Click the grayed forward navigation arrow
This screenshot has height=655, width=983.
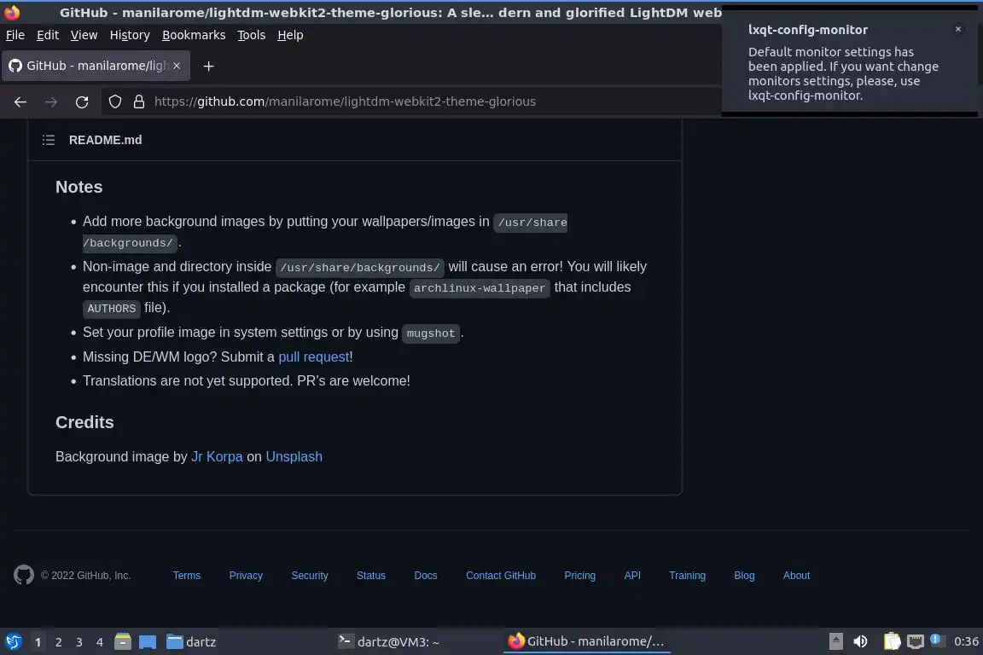click(x=51, y=101)
